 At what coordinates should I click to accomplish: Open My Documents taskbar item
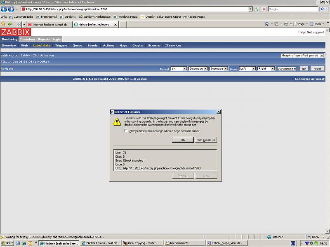coord(184,243)
